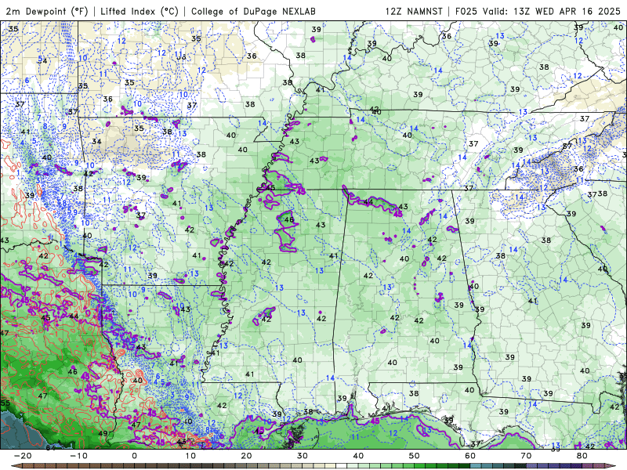
Task: Click the '49' dewpoint value on the map
Action: click(x=103, y=433)
